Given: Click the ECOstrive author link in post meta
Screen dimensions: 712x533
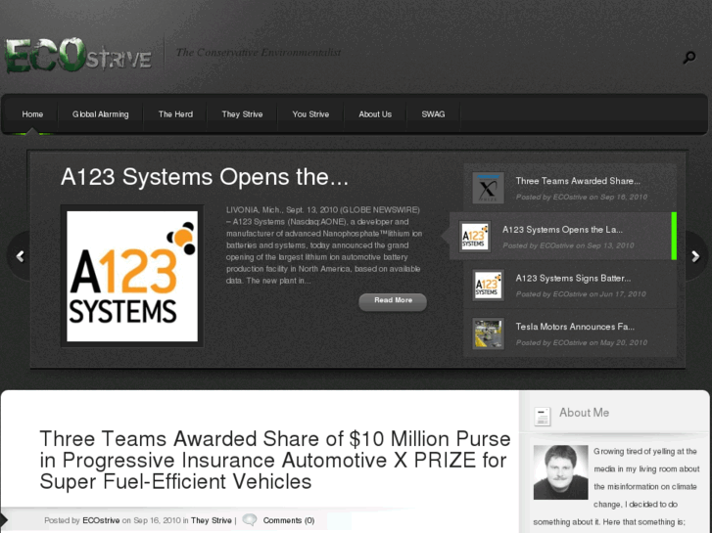Looking at the screenshot, I should (101, 520).
